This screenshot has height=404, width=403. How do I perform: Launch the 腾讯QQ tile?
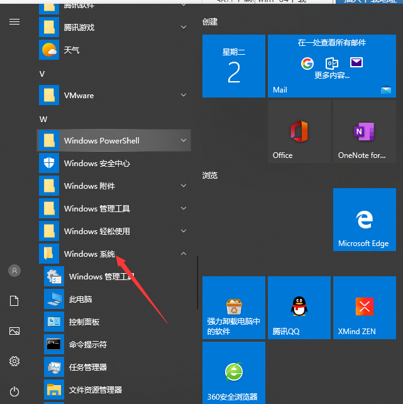click(x=299, y=308)
